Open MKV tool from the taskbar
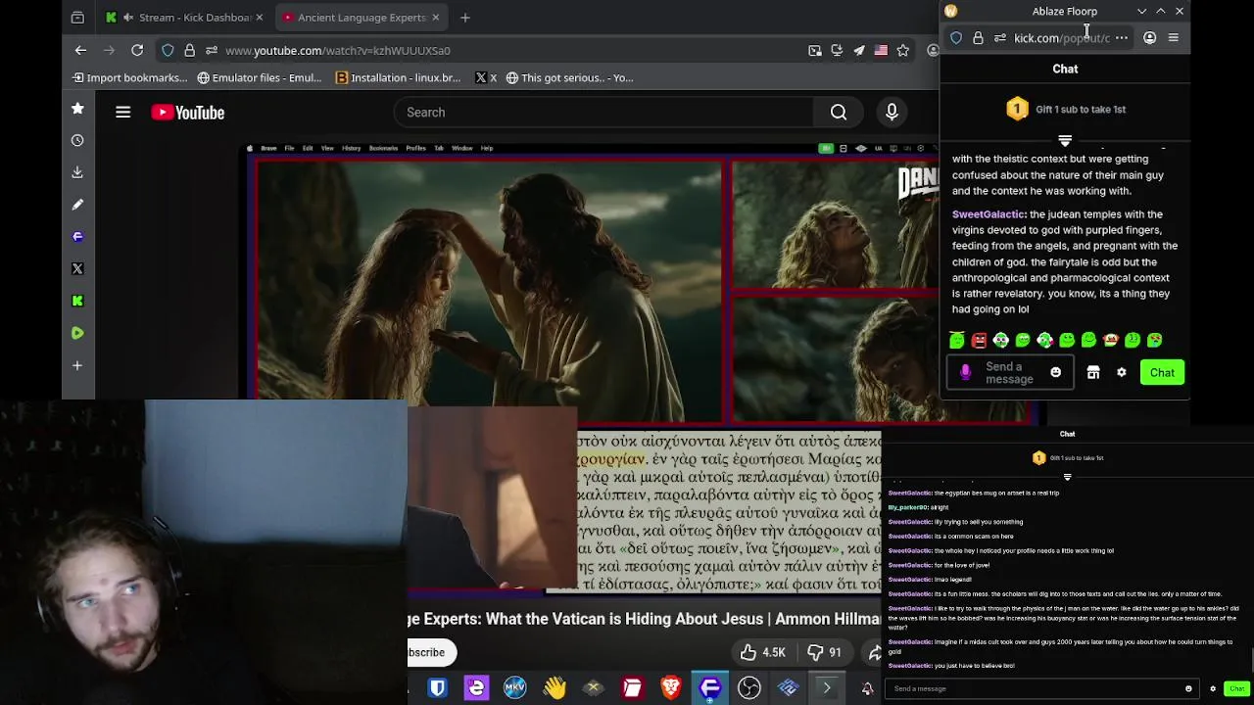Screen dimensions: 1254x705 (x=515, y=688)
